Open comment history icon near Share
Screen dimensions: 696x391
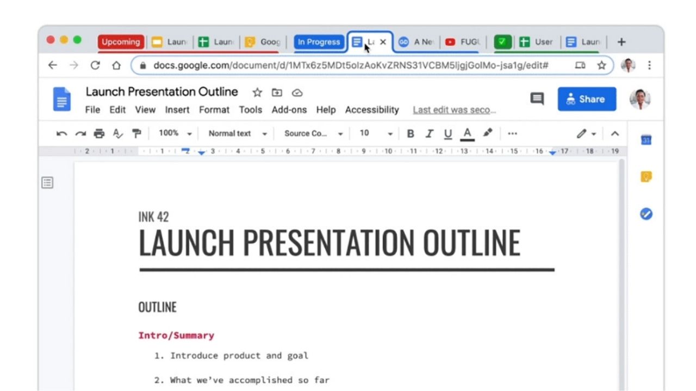[537, 99]
